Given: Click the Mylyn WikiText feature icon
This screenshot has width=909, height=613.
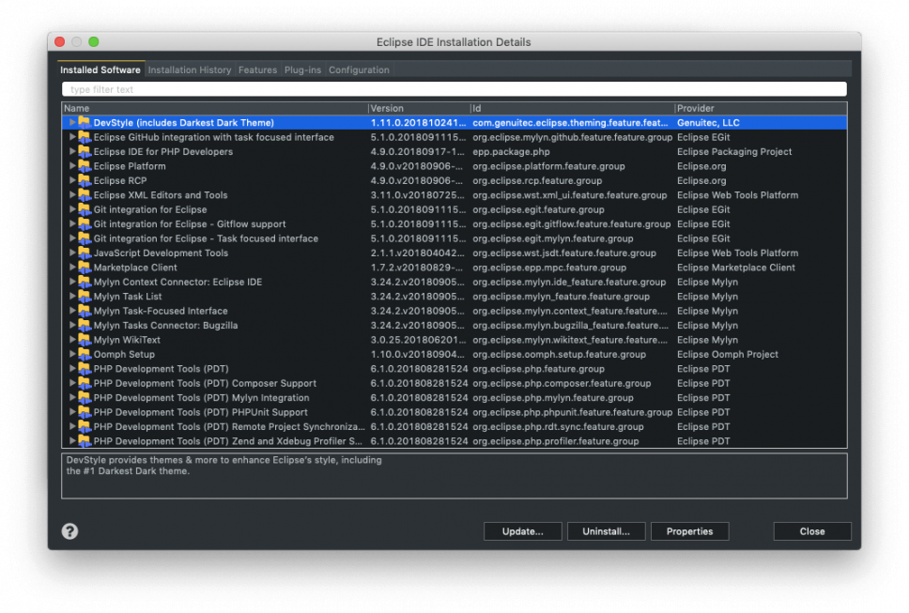Looking at the screenshot, I should pyautogui.click(x=85, y=340).
